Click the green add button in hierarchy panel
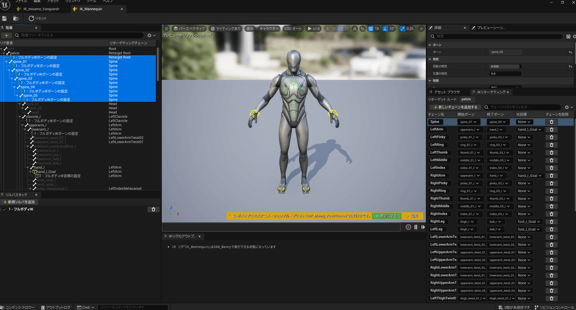Screen dimensions: 576x310 [x=7, y=35]
